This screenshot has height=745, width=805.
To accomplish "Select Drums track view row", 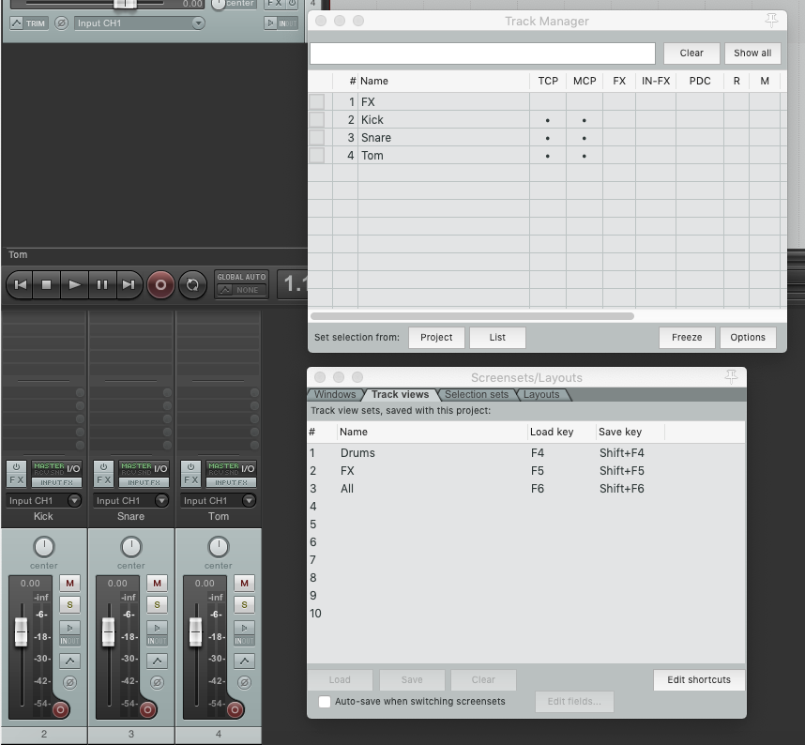I will 525,453.
